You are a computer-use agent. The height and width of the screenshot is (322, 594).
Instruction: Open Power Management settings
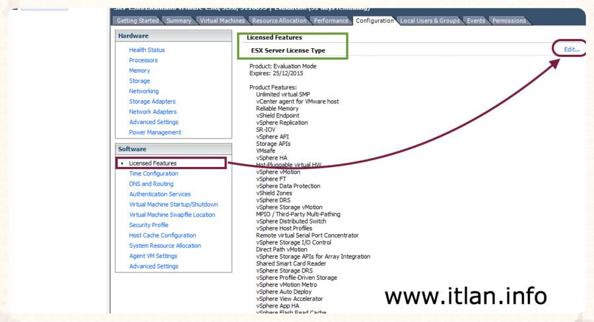155,133
